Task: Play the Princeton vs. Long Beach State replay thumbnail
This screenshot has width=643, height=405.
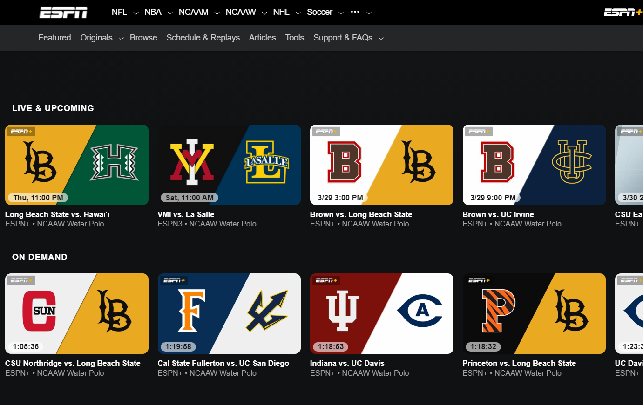Action: [534, 313]
